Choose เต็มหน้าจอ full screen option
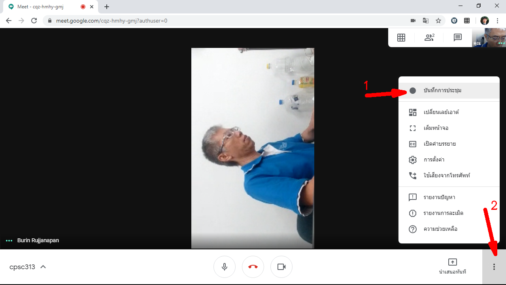The height and width of the screenshot is (285, 506). coord(436,128)
